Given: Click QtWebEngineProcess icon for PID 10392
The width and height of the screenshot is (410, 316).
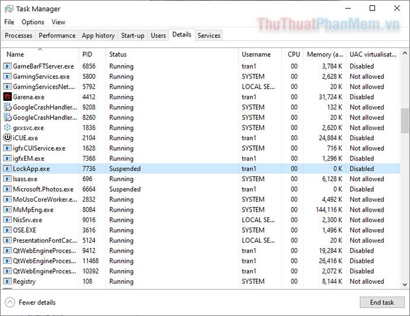Looking at the screenshot, I should (x=7, y=271).
